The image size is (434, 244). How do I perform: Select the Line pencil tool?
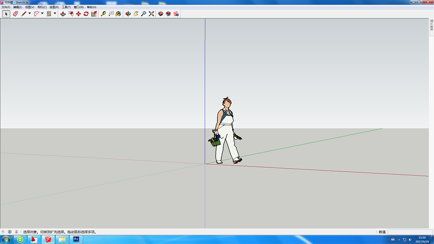[x=24, y=14]
